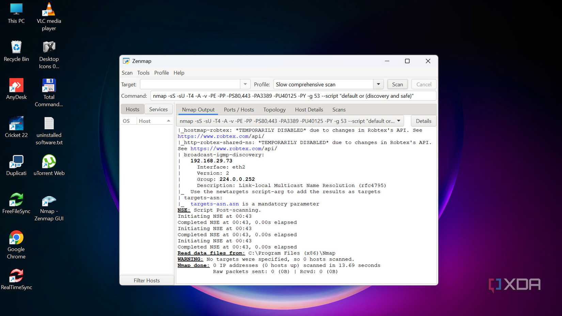The width and height of the screenshot is (562, 316).
Task: Click the targets-asn.asn link
Action: coord(215,204)
